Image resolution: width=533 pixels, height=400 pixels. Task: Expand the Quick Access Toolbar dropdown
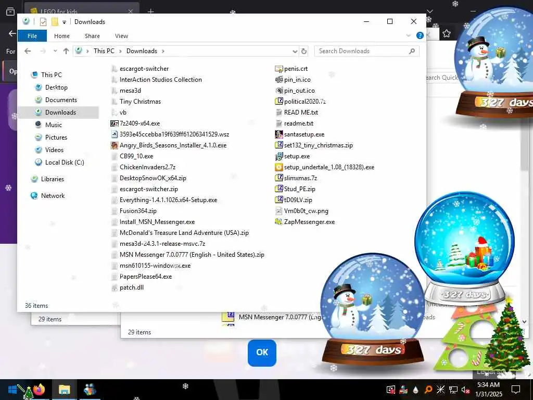(x=64, y=22)
